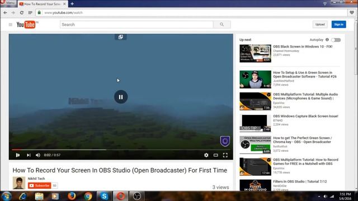
Task: Open the OBS TIP video thumbnail
Action: 255,123
